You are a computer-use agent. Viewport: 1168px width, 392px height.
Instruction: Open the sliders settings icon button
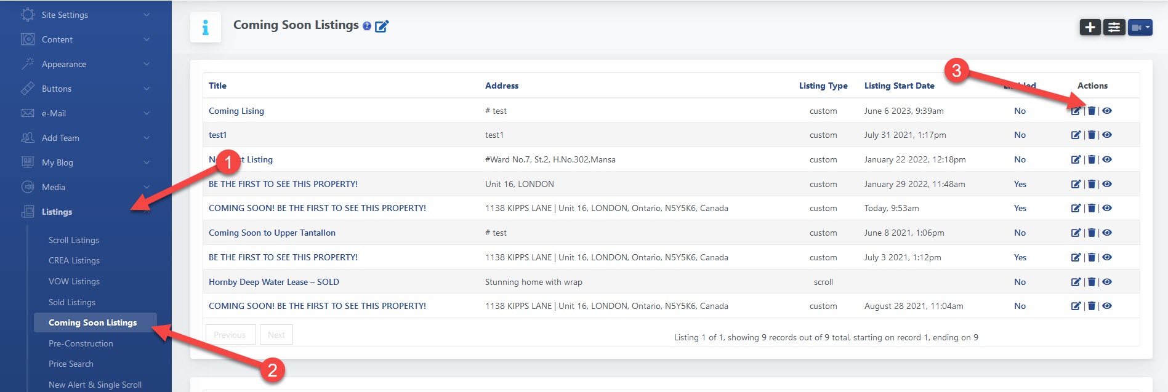pos(1114,28)
